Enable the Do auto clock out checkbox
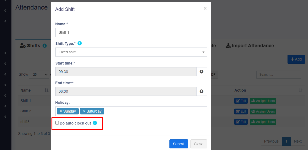308x150 pixels. pyautogui.click(x=57, y=123)
